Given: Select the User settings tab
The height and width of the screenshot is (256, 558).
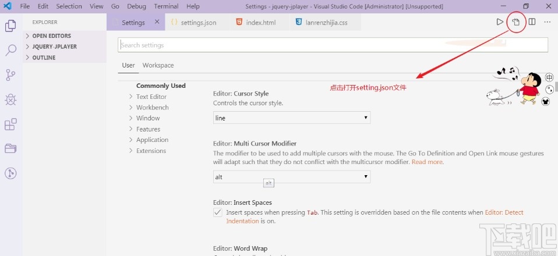Looking at the screenshot, I should [129, 65].
